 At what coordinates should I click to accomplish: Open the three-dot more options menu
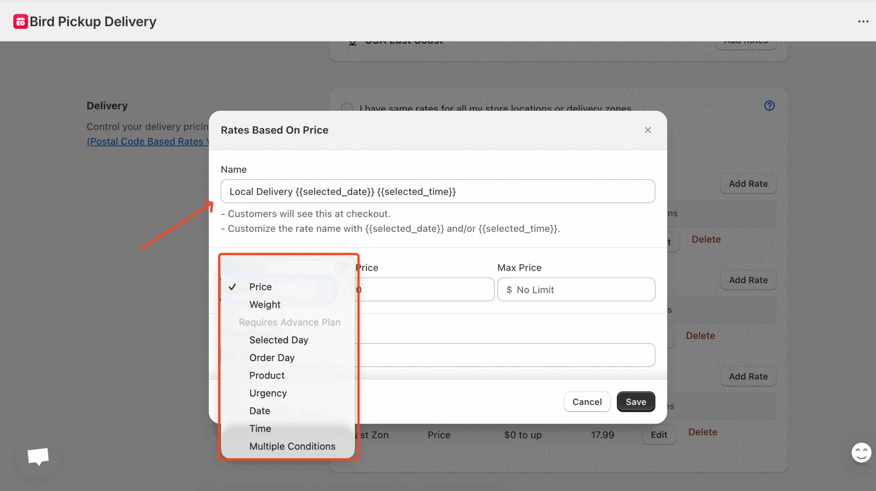point(863,21)
